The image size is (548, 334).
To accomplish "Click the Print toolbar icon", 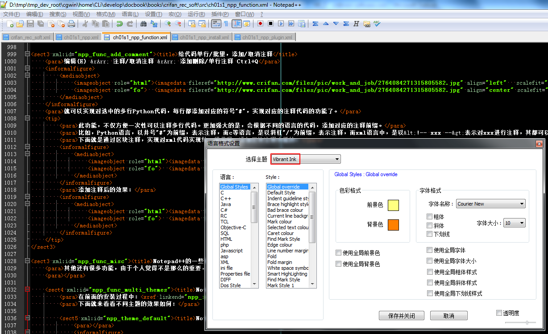I will tap(71, 24).
